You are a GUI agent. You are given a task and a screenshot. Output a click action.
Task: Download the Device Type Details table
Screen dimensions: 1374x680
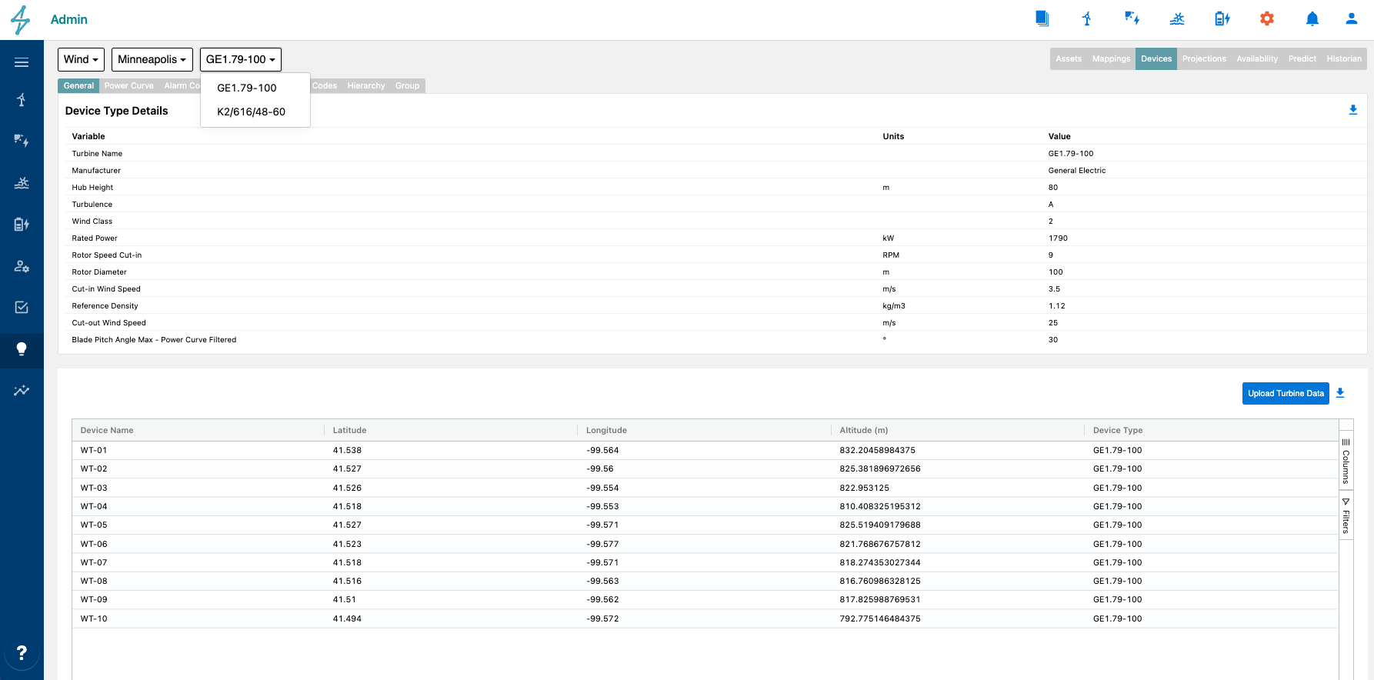click(1353, 110)
